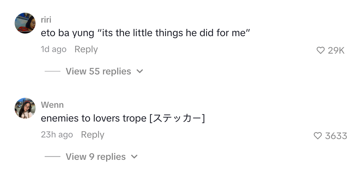Image resolution: width=354 pixels, height=179 pixels.
Task: Tap the heart icon on Wenn's comment
Action: pos(318,136)
